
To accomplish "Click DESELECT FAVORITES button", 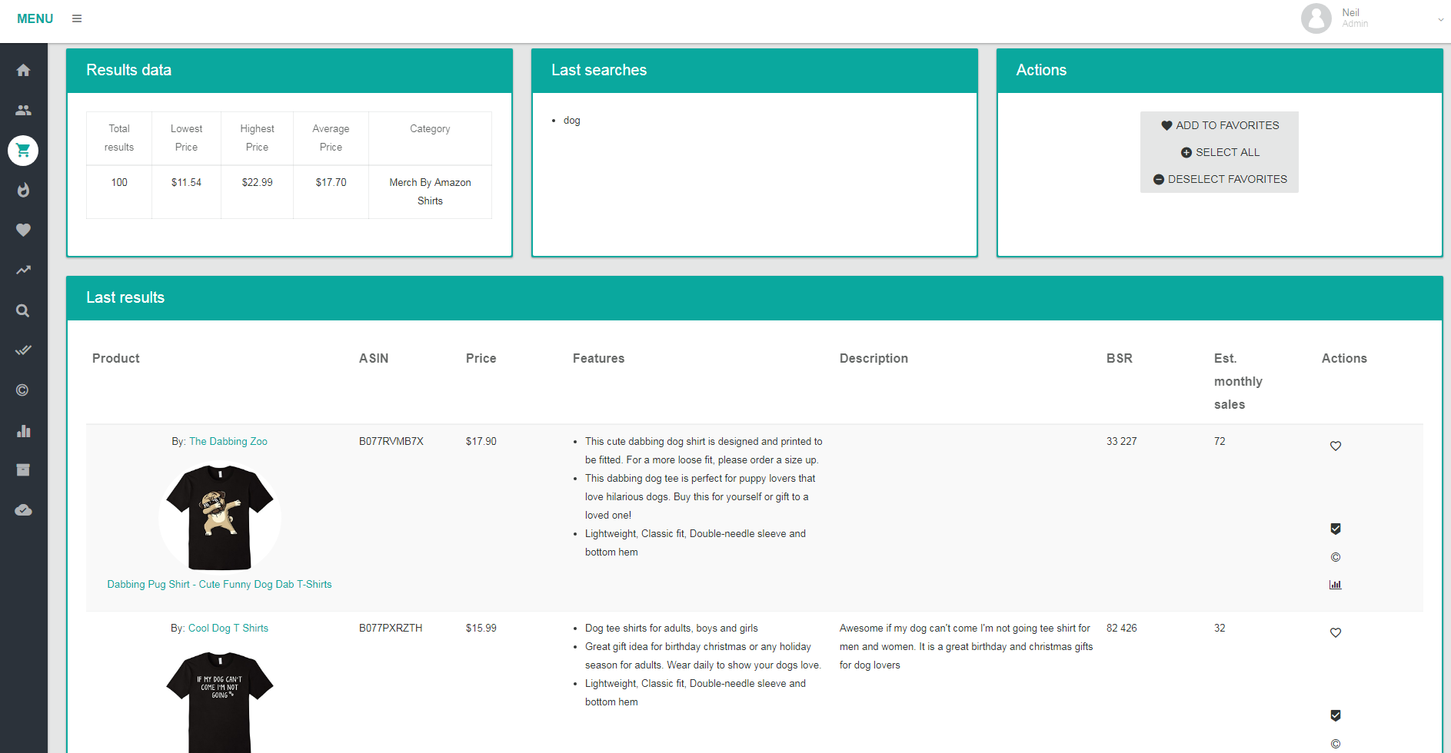I will [1220, 179].
